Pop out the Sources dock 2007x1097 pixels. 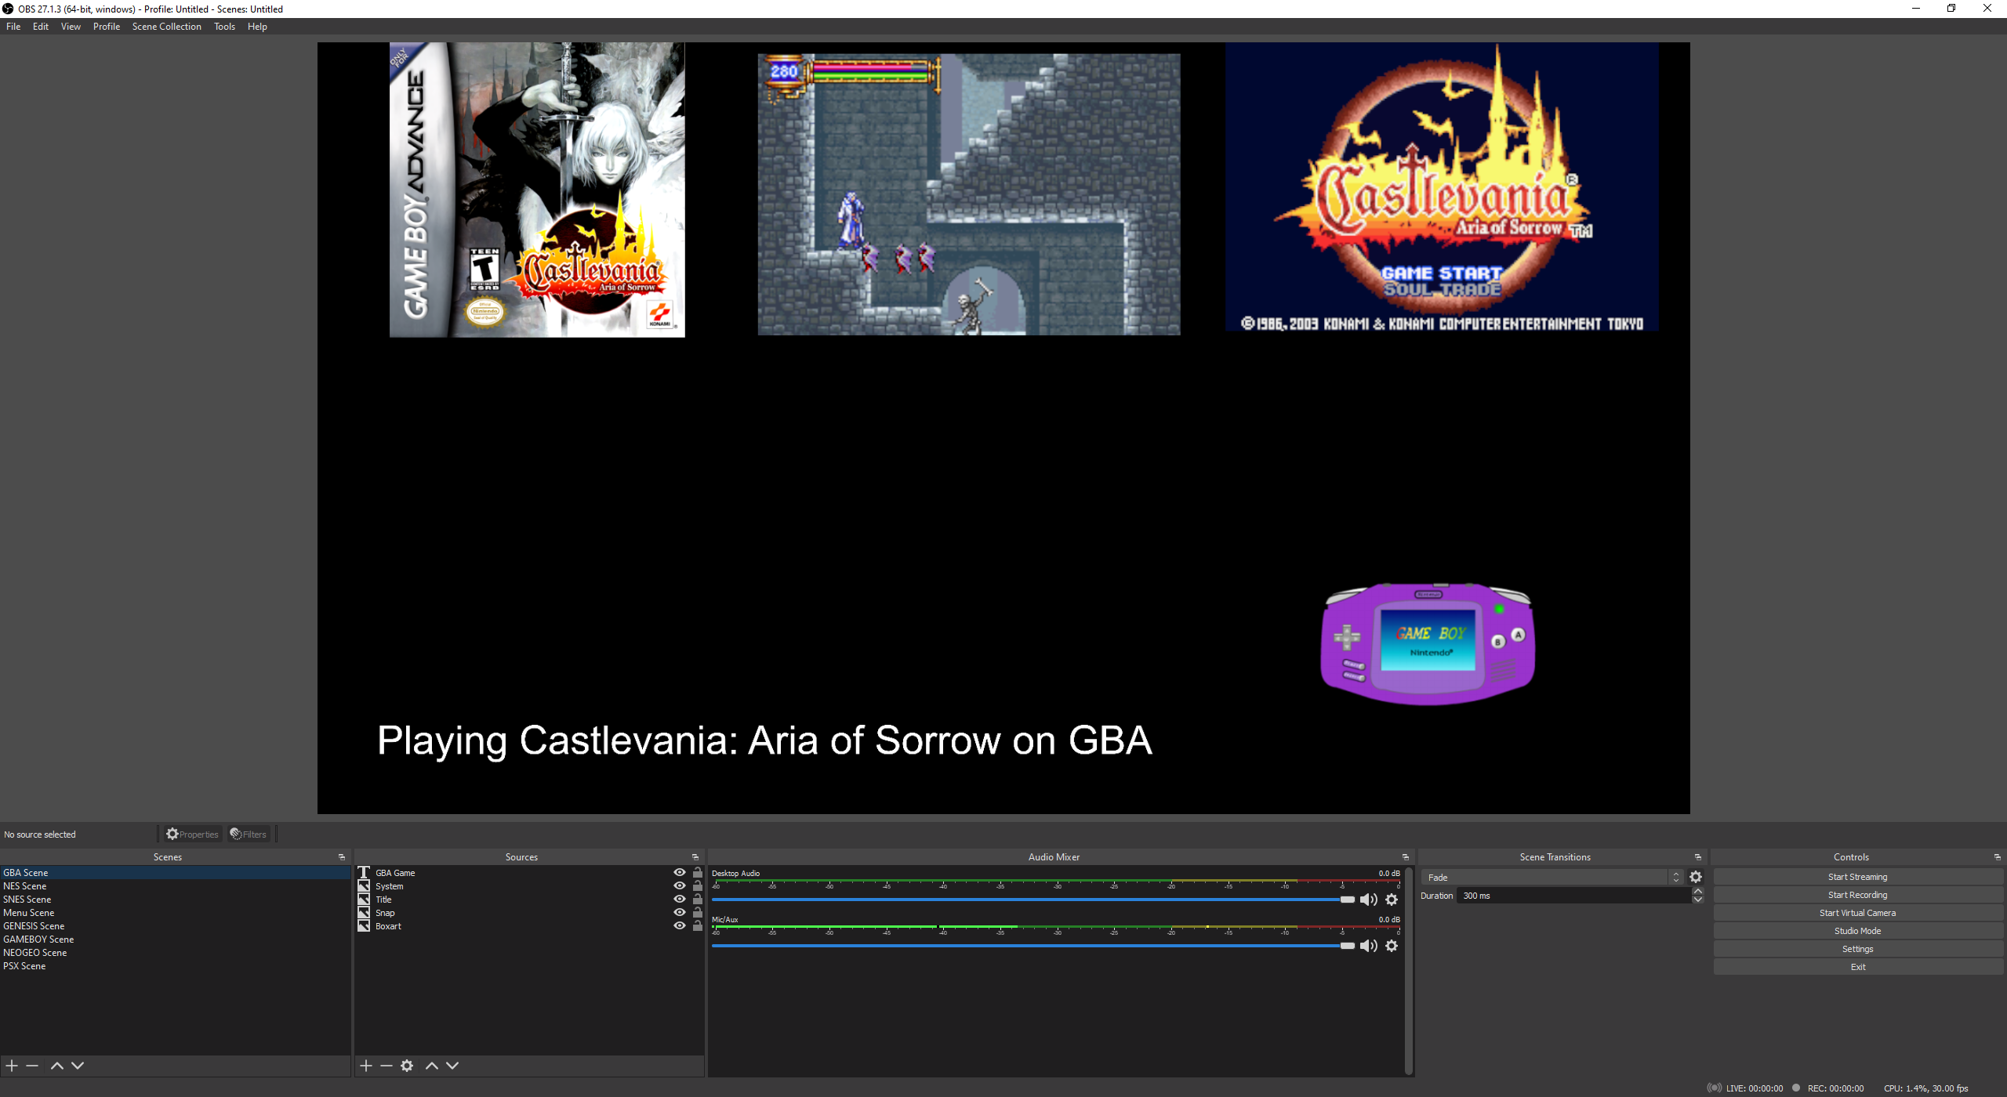click(695, 857)
